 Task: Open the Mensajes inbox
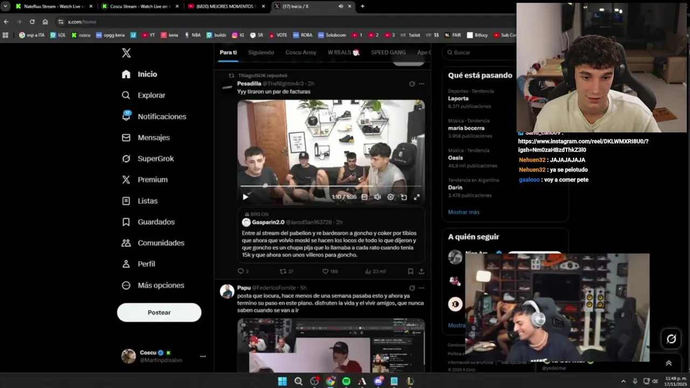pos(146,137)
